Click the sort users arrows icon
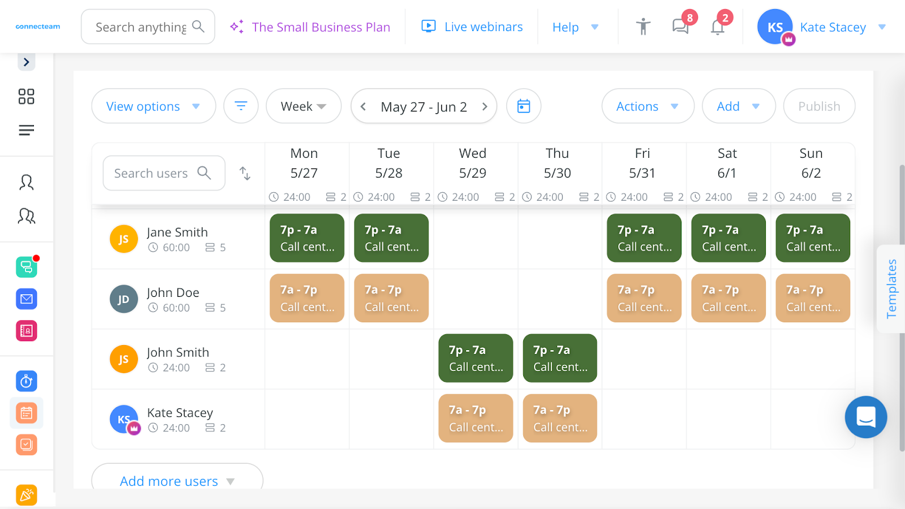Image resolution: width=905 pixels, height=509 pixels. 244,173
